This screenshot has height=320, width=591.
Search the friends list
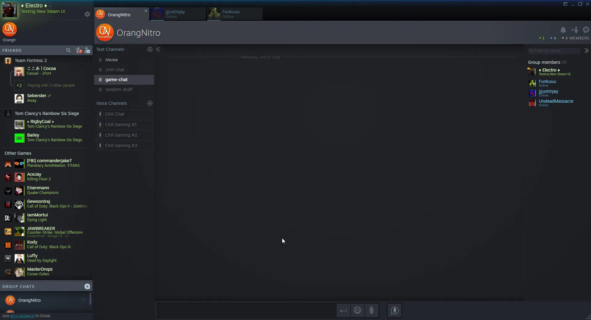(68, 50)
